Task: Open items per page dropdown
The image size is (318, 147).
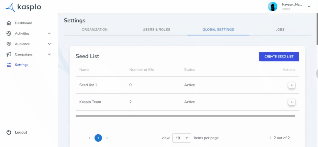Action: tap(182, 138)
